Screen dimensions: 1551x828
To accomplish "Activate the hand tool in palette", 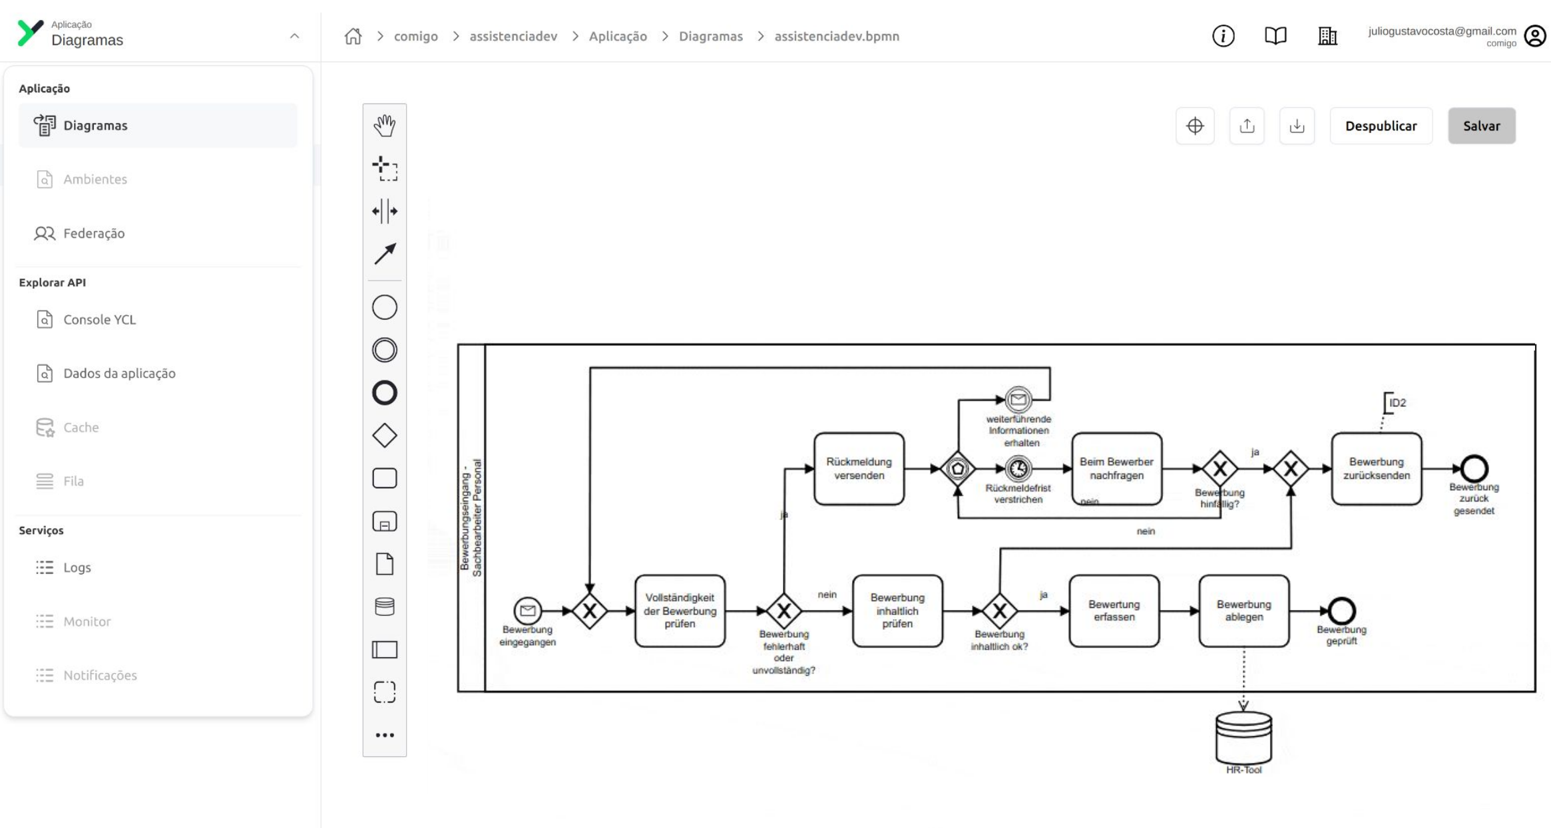I will point(384,126).
